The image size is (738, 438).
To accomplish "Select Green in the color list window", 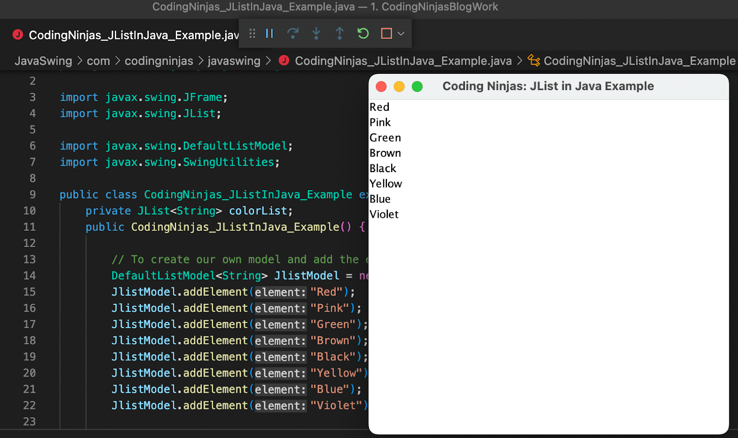I will pyautogui.click(x=385, y=137).
